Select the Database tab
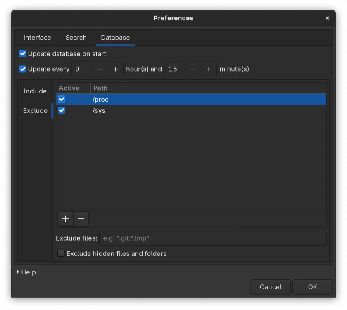The width and height of the screenshot is (347, 310). pyautogui.click(x=115, y=38)
